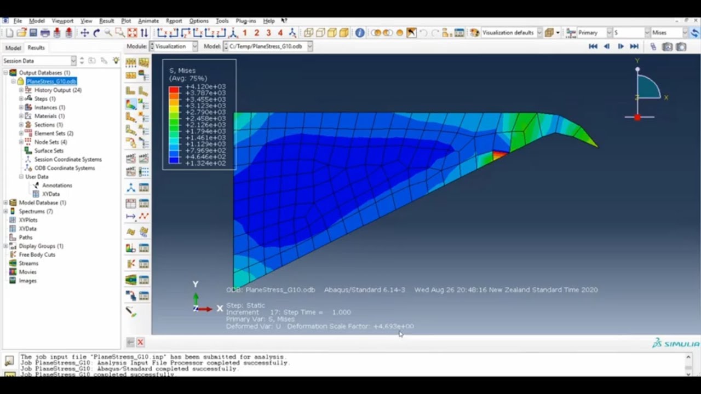Click the Print toolbar icon
The image size is (701, 394).
point(45,33)
